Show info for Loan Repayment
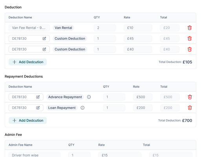 82,108
